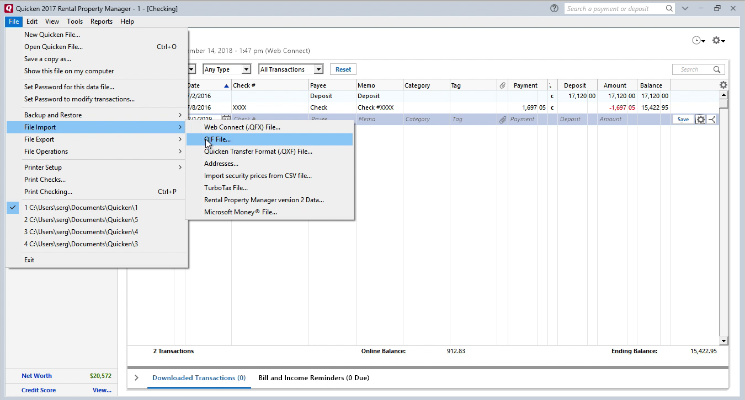
Task: Select Addresses... import option
Action: click(x=269, y=164)
